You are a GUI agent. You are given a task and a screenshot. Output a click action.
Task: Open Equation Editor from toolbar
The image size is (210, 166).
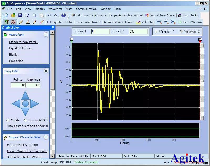[x=60, y=22]
